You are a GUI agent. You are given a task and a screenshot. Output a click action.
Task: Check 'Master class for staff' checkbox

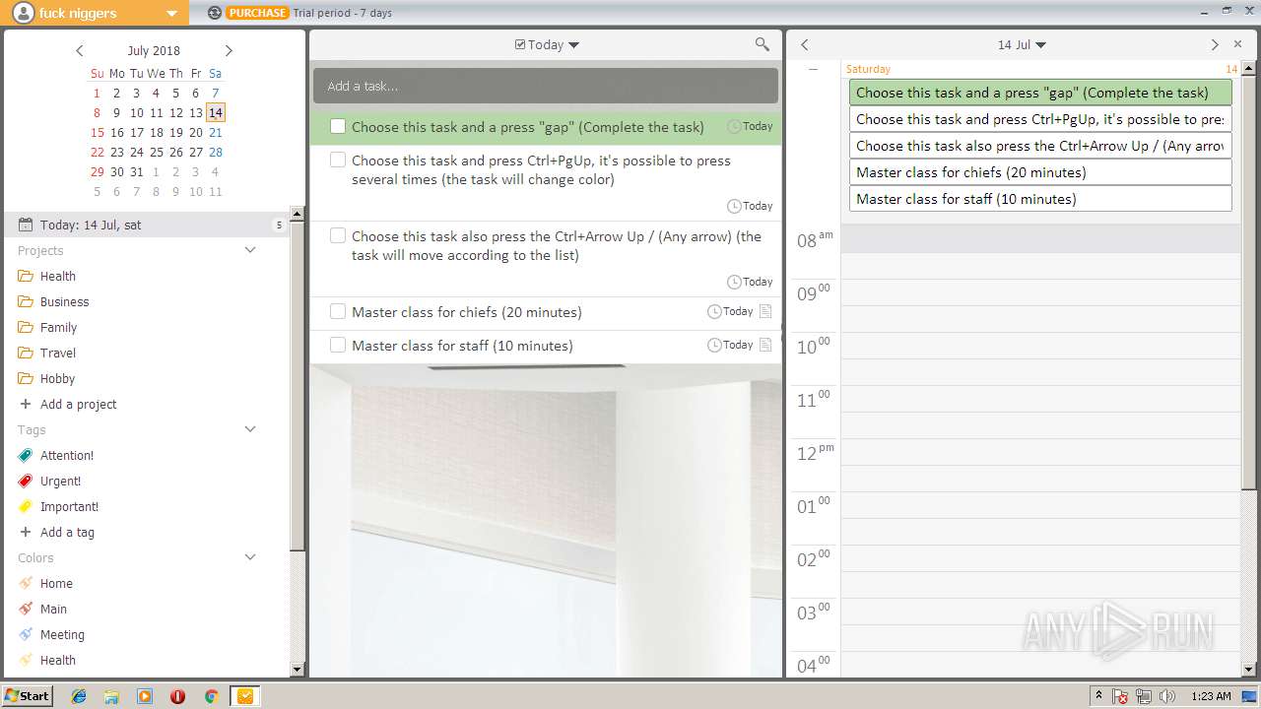click(338, 345)
